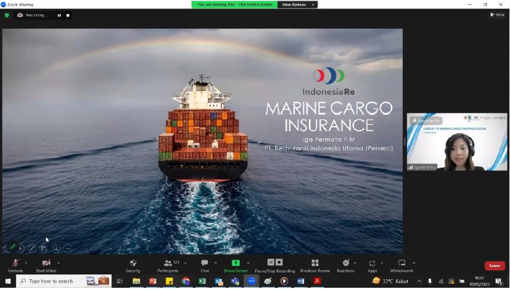Open Breakout Rooms
Screen dimensions: 510x289
tap(315, 266)
